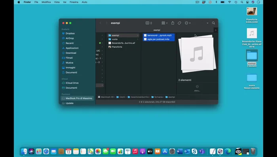The image size is (277, 157).
Task: Open Podcasts from the Dock
Action: coord(142,151)
